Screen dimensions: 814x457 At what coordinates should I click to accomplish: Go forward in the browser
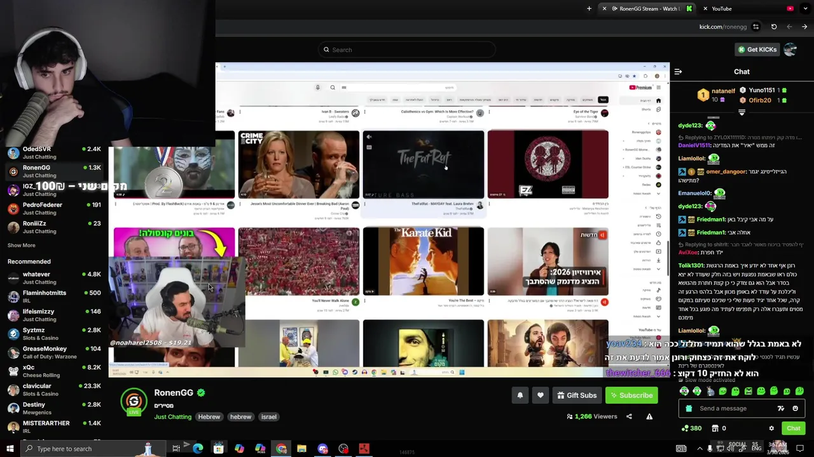tap(789, 27)
